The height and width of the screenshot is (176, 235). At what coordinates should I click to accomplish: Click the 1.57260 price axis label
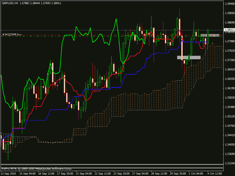tap(230, 60)
